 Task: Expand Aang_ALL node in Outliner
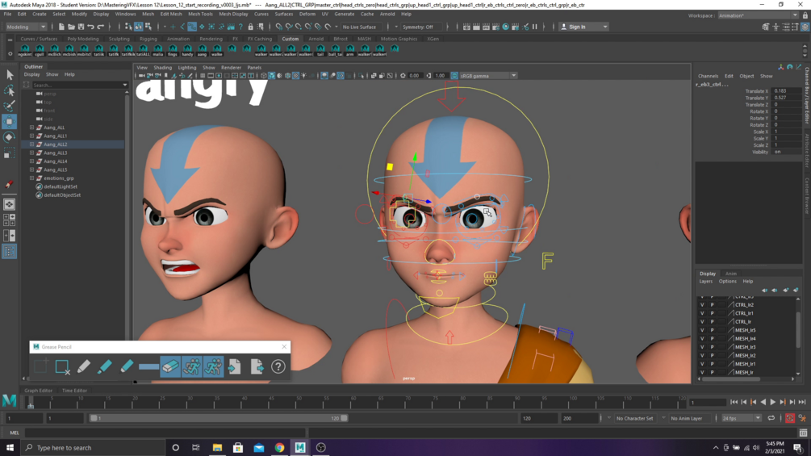[32, 128]
